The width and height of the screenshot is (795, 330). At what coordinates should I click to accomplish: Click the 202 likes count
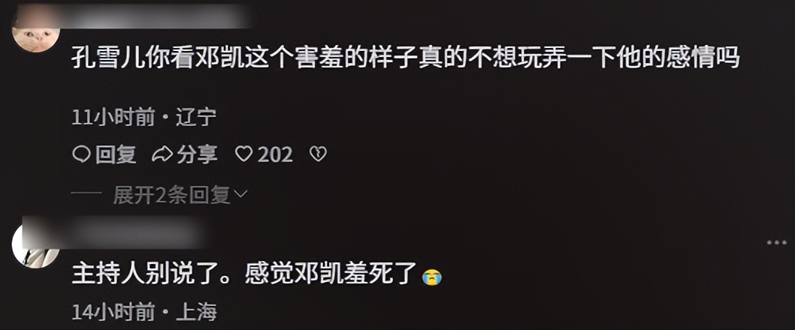pyautogui.click(x=275, y=154)
